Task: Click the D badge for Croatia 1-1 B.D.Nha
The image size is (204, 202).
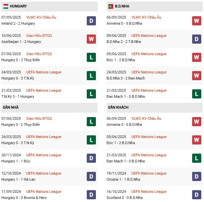Action: coord(197,177)
